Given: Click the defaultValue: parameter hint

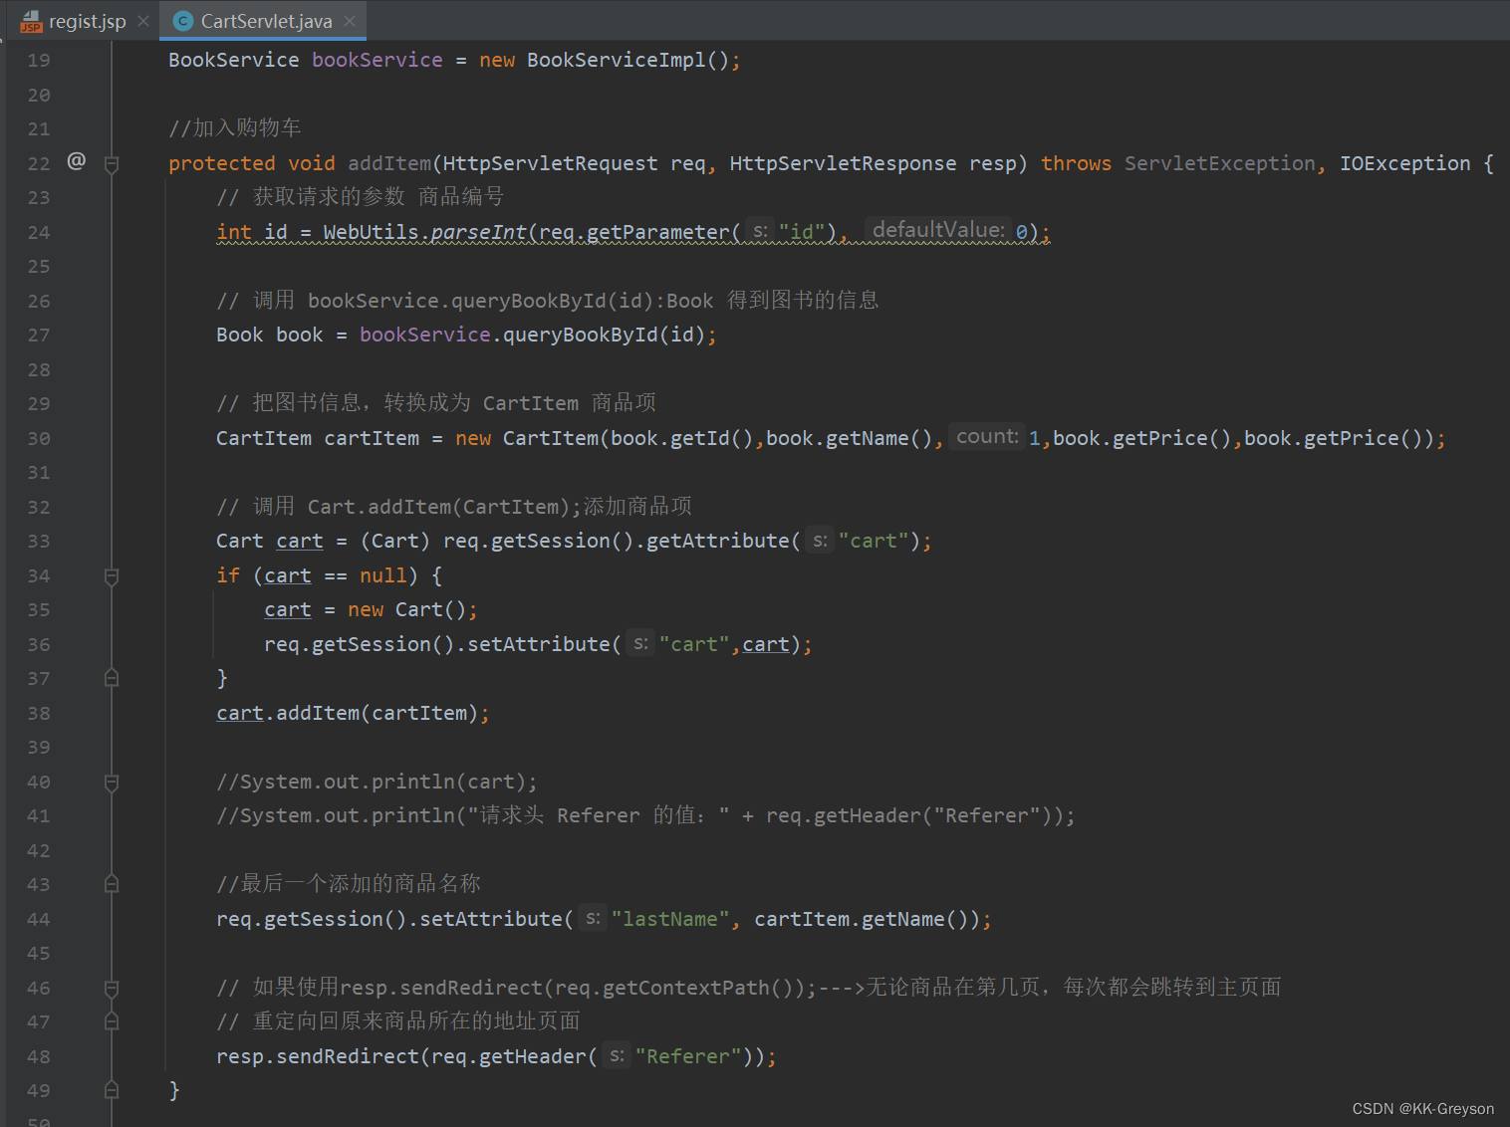Looking at the screenshot, I should tap(937, 230).
